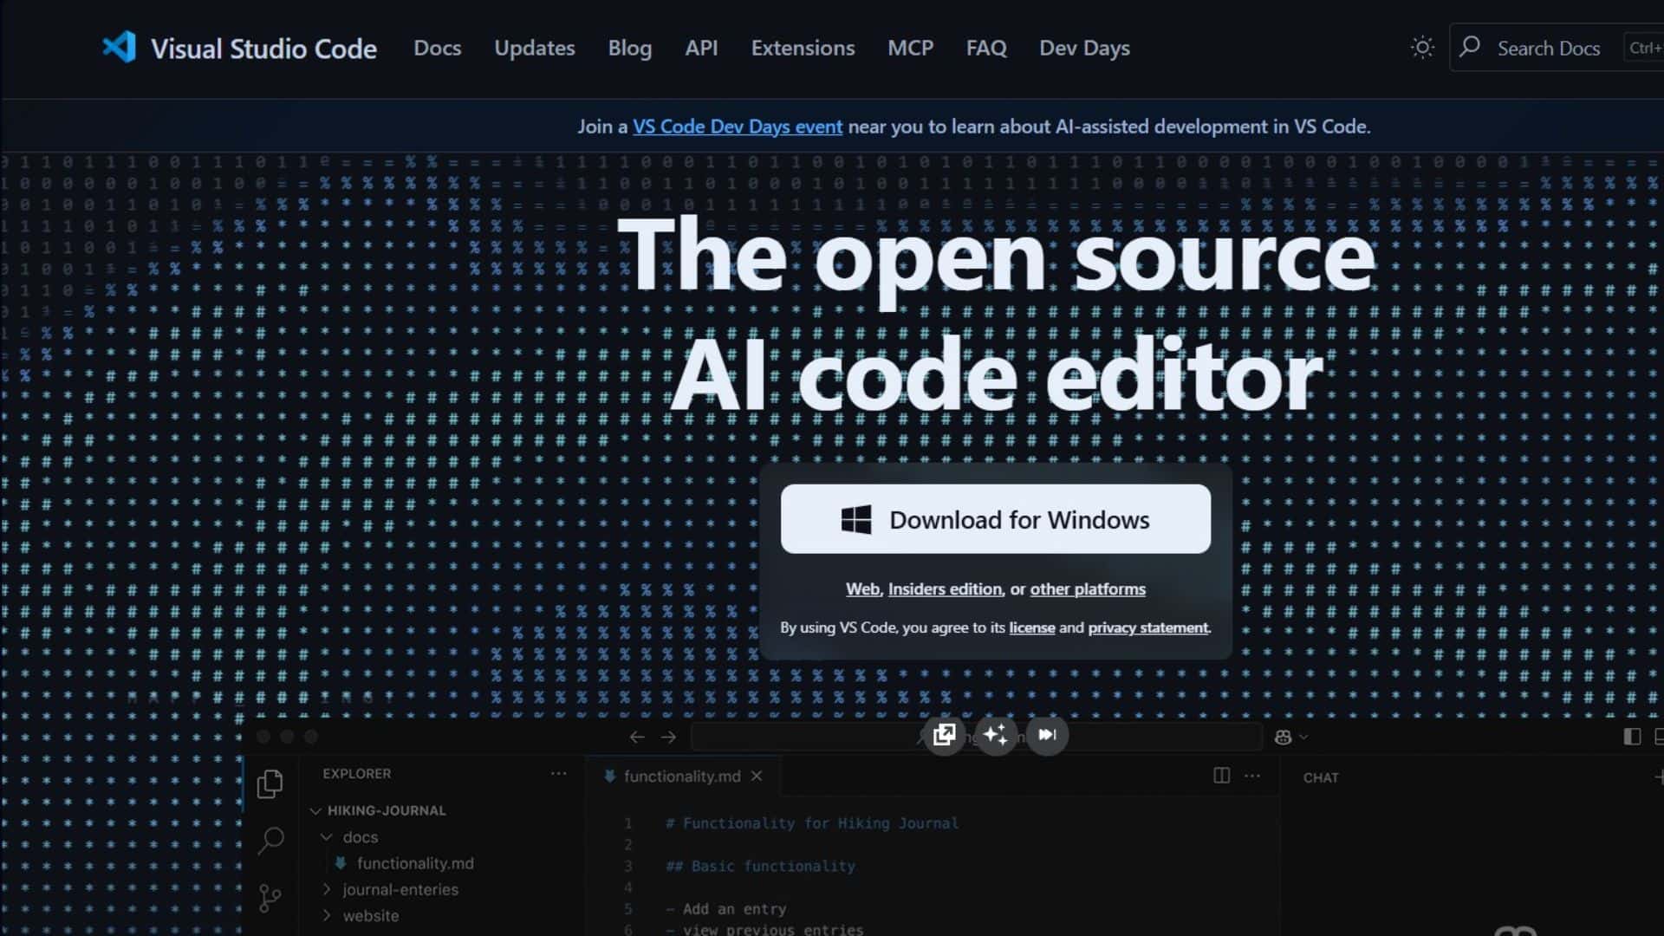Open Explorer panel more actions ellipsis
1664x936 pixels.
[x=559, y=773]
